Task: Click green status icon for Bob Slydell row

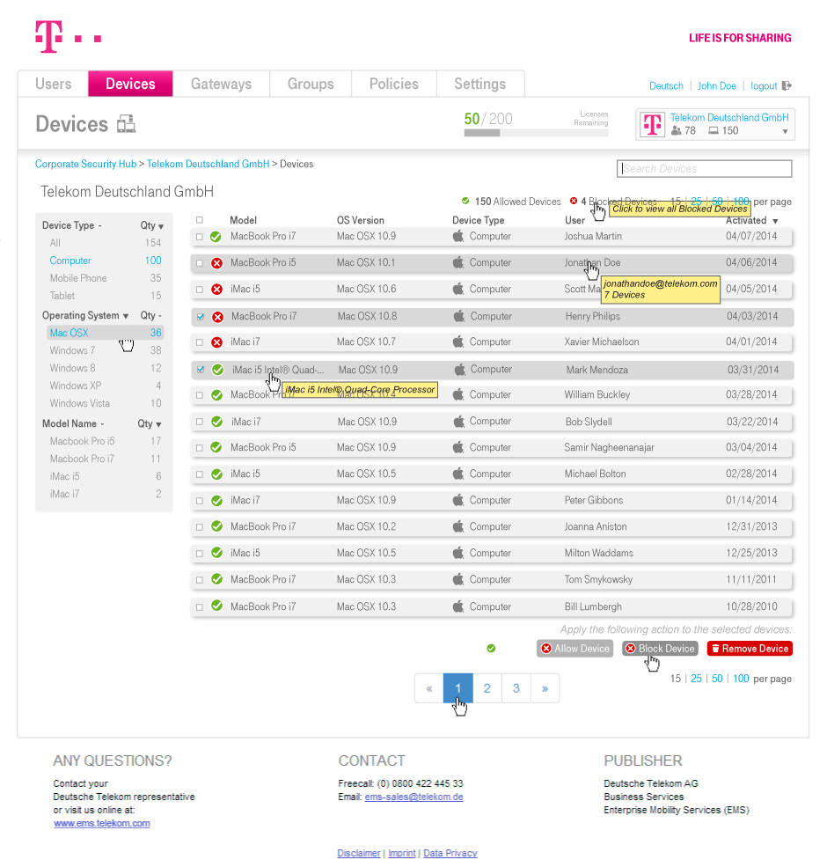Action: pyautogui.click(x=216, y=422)
